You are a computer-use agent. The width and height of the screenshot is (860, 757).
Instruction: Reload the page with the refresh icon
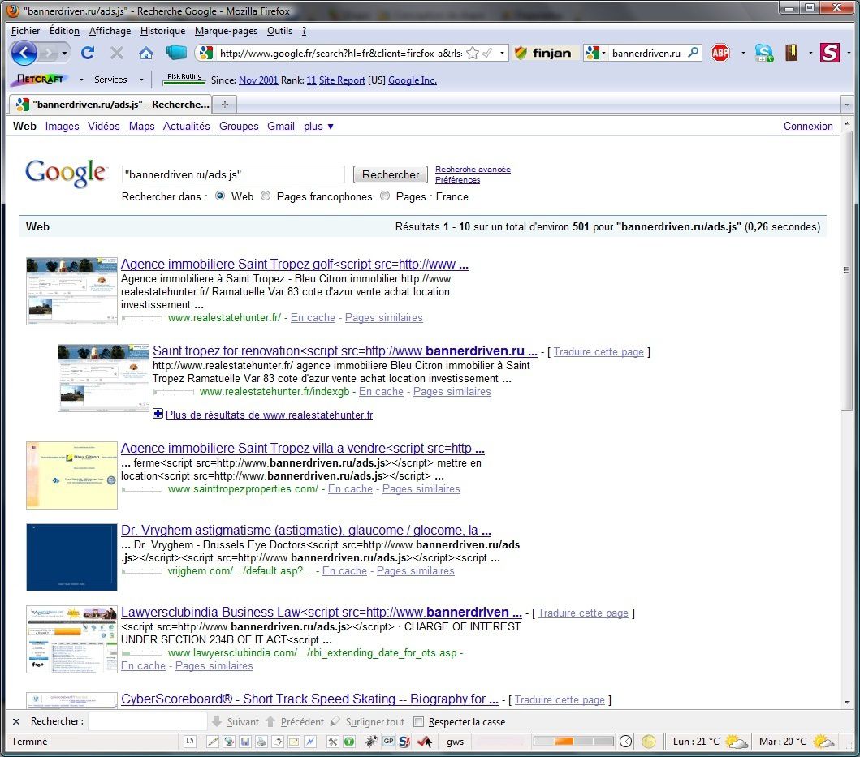[88, 53]
